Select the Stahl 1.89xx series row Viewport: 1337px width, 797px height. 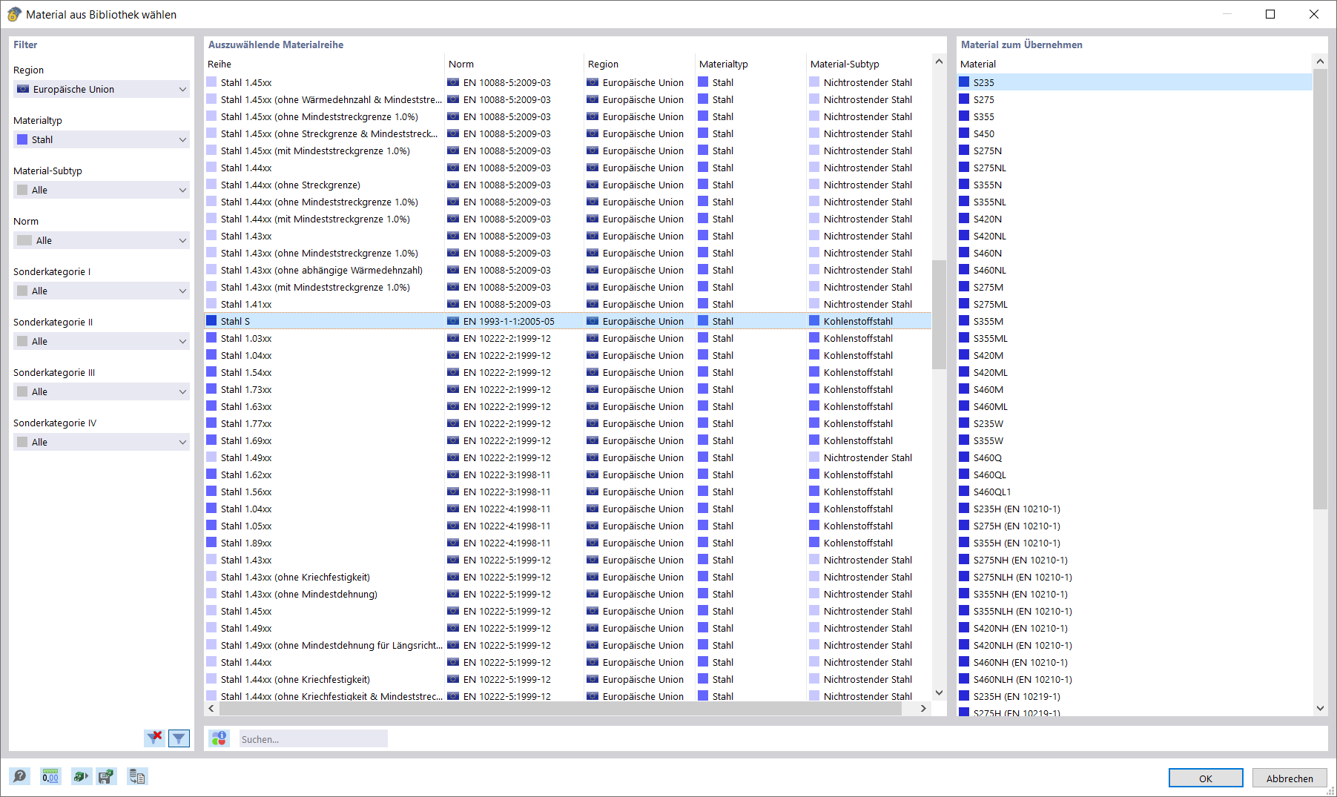(x=567, y=543)
